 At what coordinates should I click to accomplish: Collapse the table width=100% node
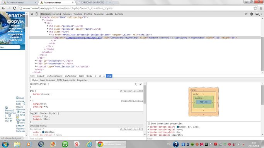[x=41, y=17]
